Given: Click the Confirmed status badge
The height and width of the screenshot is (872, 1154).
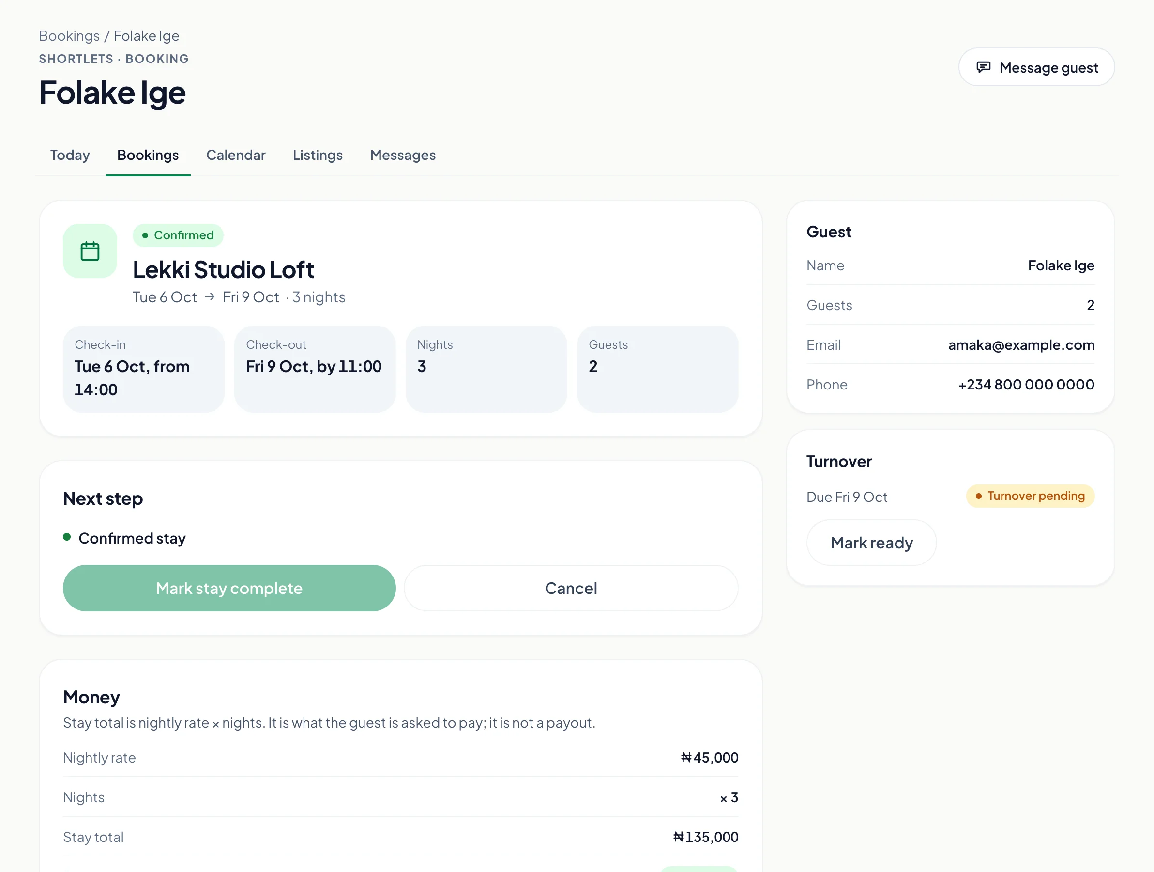Looking at the screenshot, I should [x=178, y=235].
